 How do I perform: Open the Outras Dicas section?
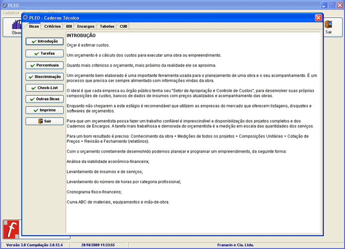44,99
